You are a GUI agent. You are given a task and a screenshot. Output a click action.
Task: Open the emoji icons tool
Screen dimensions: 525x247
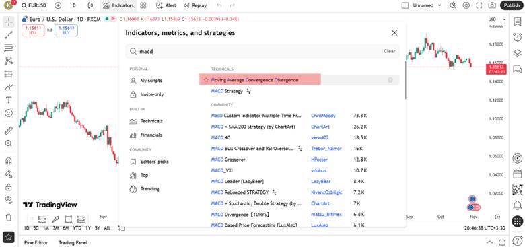[x=9, y=113]
